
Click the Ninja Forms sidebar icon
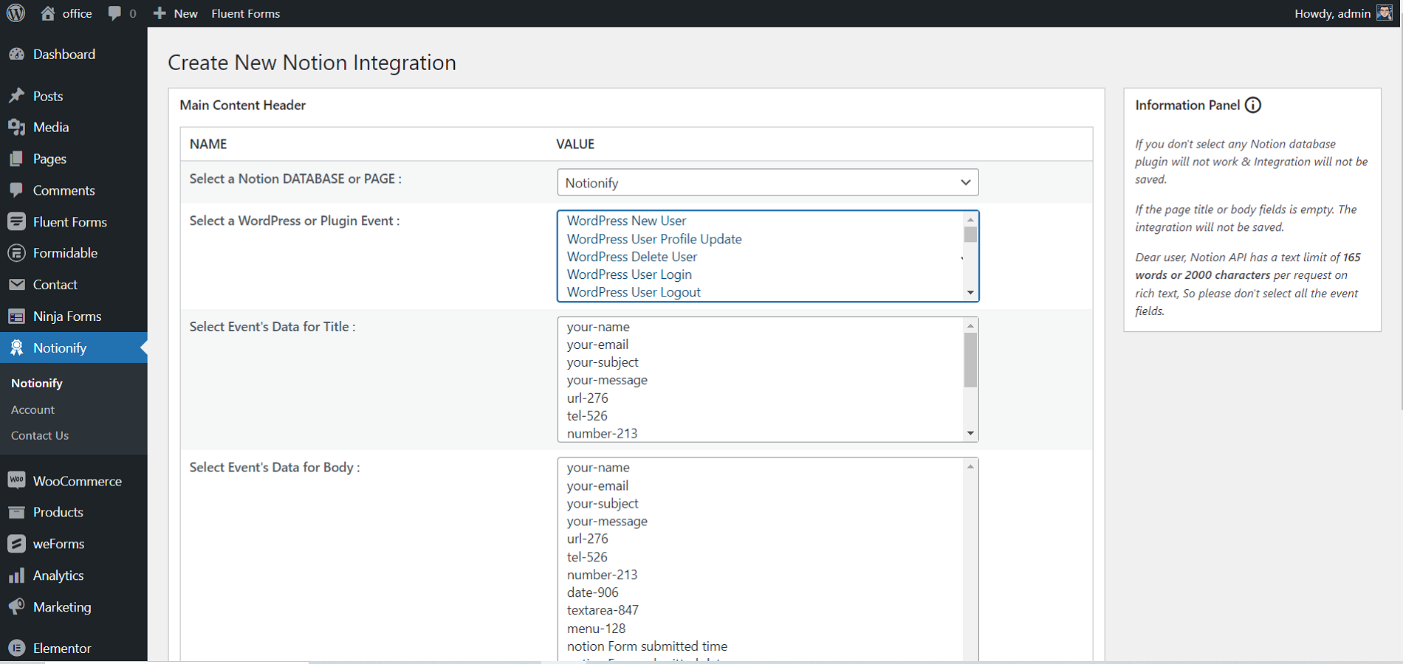(16, 317)
